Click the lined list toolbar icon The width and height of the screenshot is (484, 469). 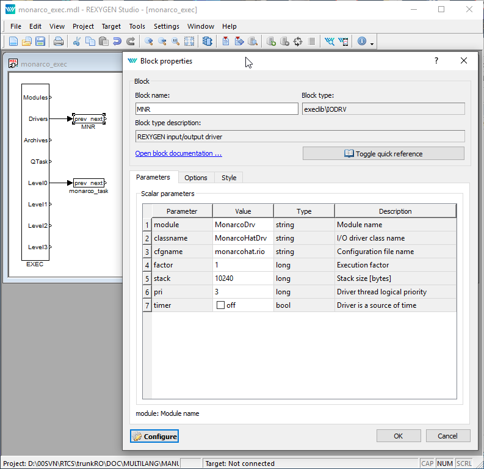[311, 41]
